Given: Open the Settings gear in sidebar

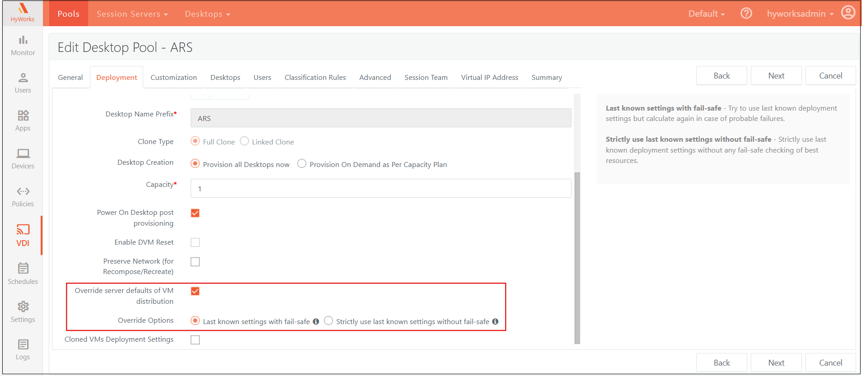Looking at the screenshot, I should click(23, 312).
